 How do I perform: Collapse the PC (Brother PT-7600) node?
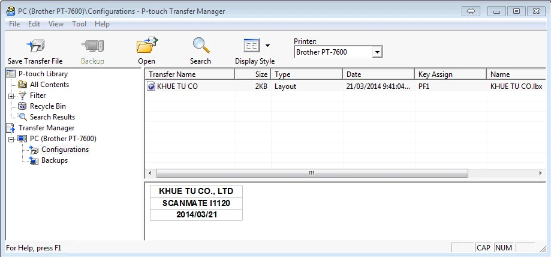(x=11, y=139)
